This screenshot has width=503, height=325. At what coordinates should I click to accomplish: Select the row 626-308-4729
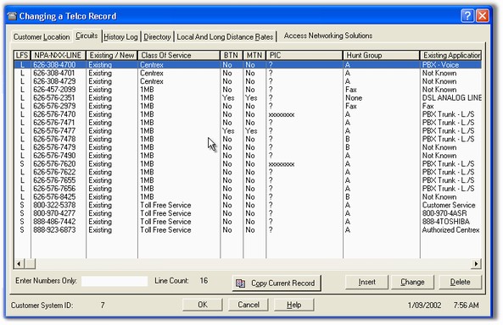pos(248,81)
